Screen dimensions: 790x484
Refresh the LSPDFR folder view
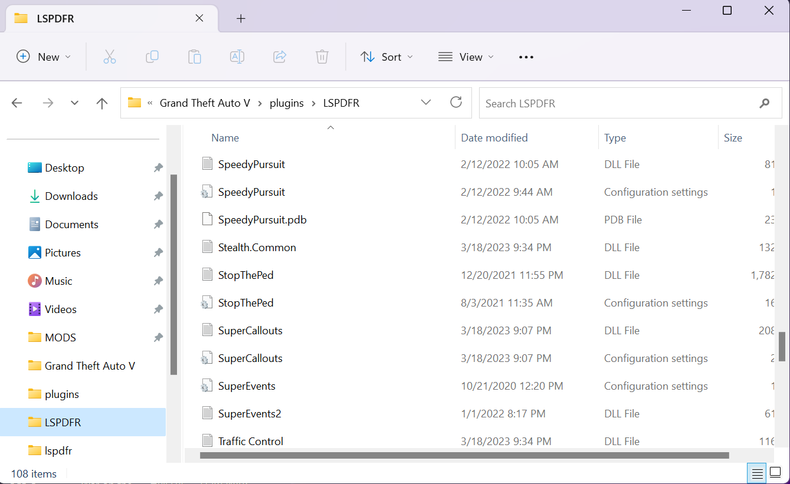pyautogui.click(x=455, y=103)
